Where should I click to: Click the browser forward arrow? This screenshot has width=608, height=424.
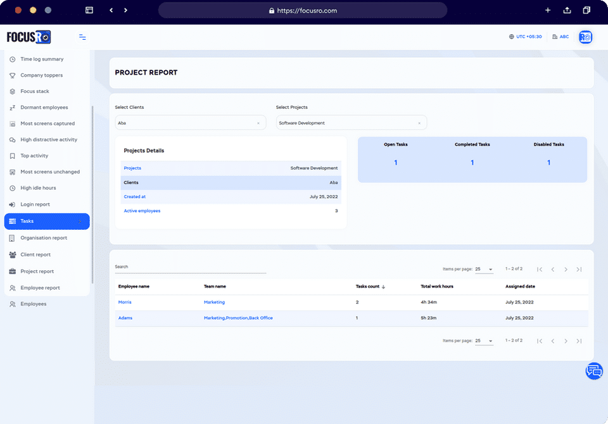pos(125,11)
